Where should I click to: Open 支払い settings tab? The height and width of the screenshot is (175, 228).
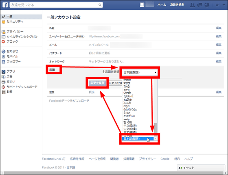point(11,82)
